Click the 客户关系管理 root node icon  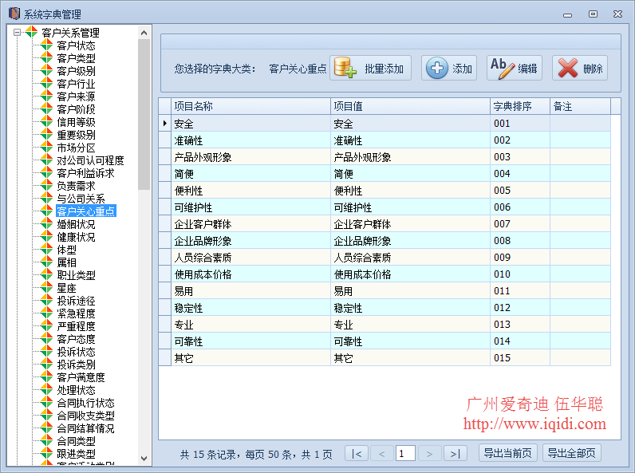tap(31, 32)
